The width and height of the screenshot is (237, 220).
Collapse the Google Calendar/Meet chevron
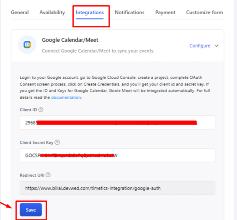click(217, 46)
